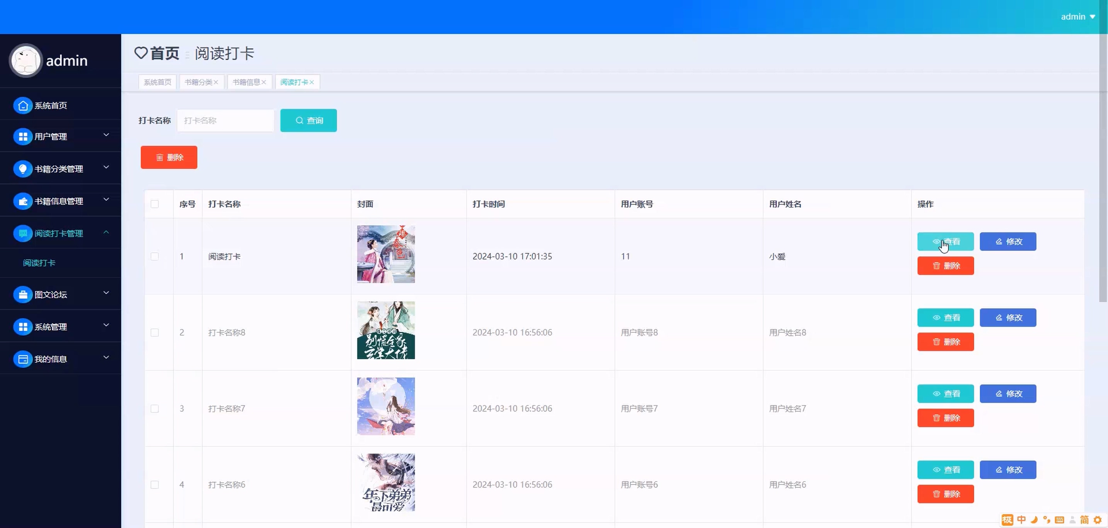The image size is (1108, 528).
Task: Click 查看 for row 打卡名称6
Action: point(945,470)
